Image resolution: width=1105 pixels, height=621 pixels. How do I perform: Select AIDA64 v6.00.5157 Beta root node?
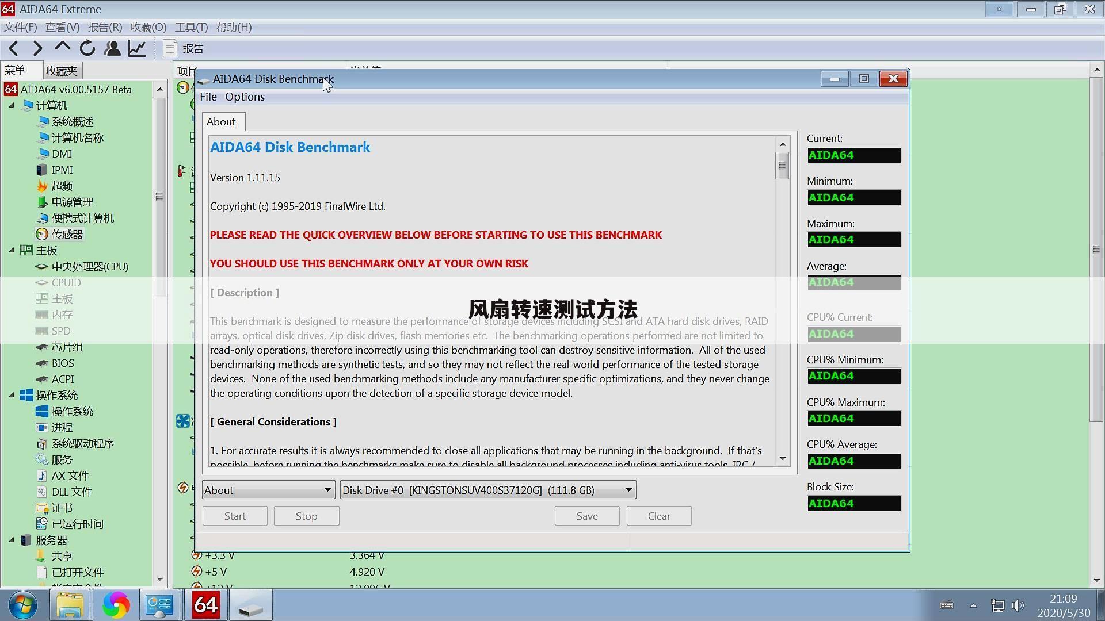tap(76, 90)
